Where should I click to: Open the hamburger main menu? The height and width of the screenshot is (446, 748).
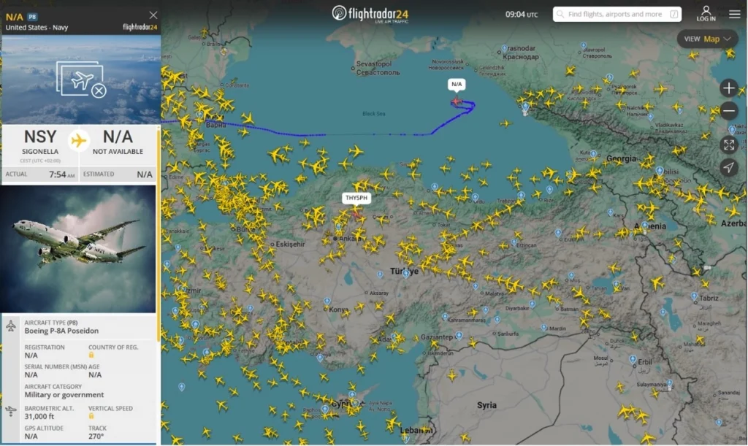coord(734,14)
